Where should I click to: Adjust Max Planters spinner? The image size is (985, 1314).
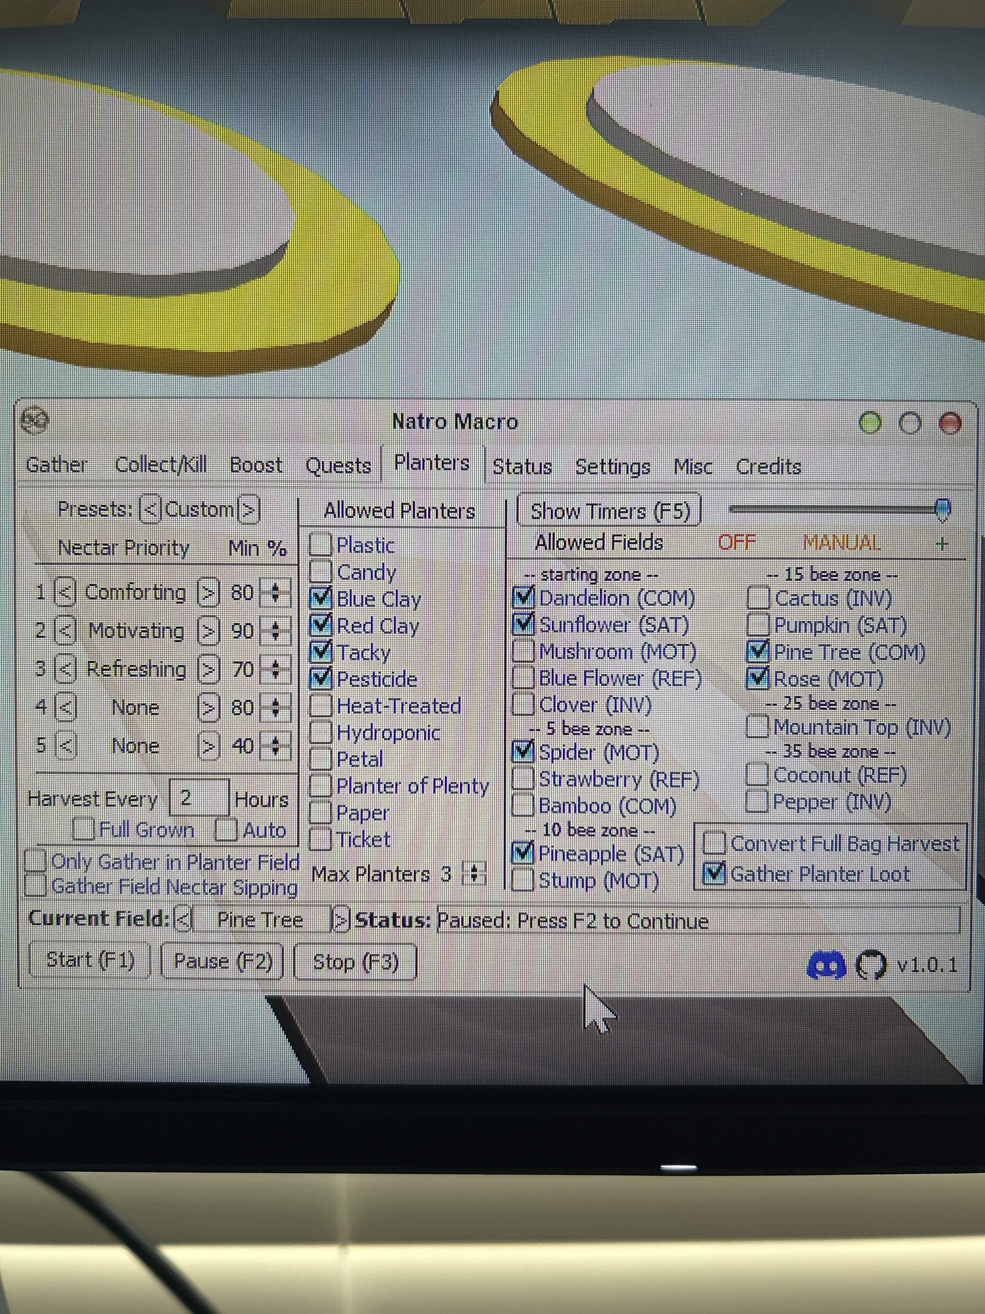pos(474,874)
